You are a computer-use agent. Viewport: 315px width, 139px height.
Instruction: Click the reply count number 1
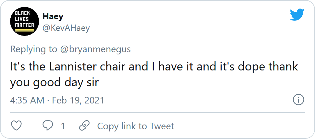point(63,126)
